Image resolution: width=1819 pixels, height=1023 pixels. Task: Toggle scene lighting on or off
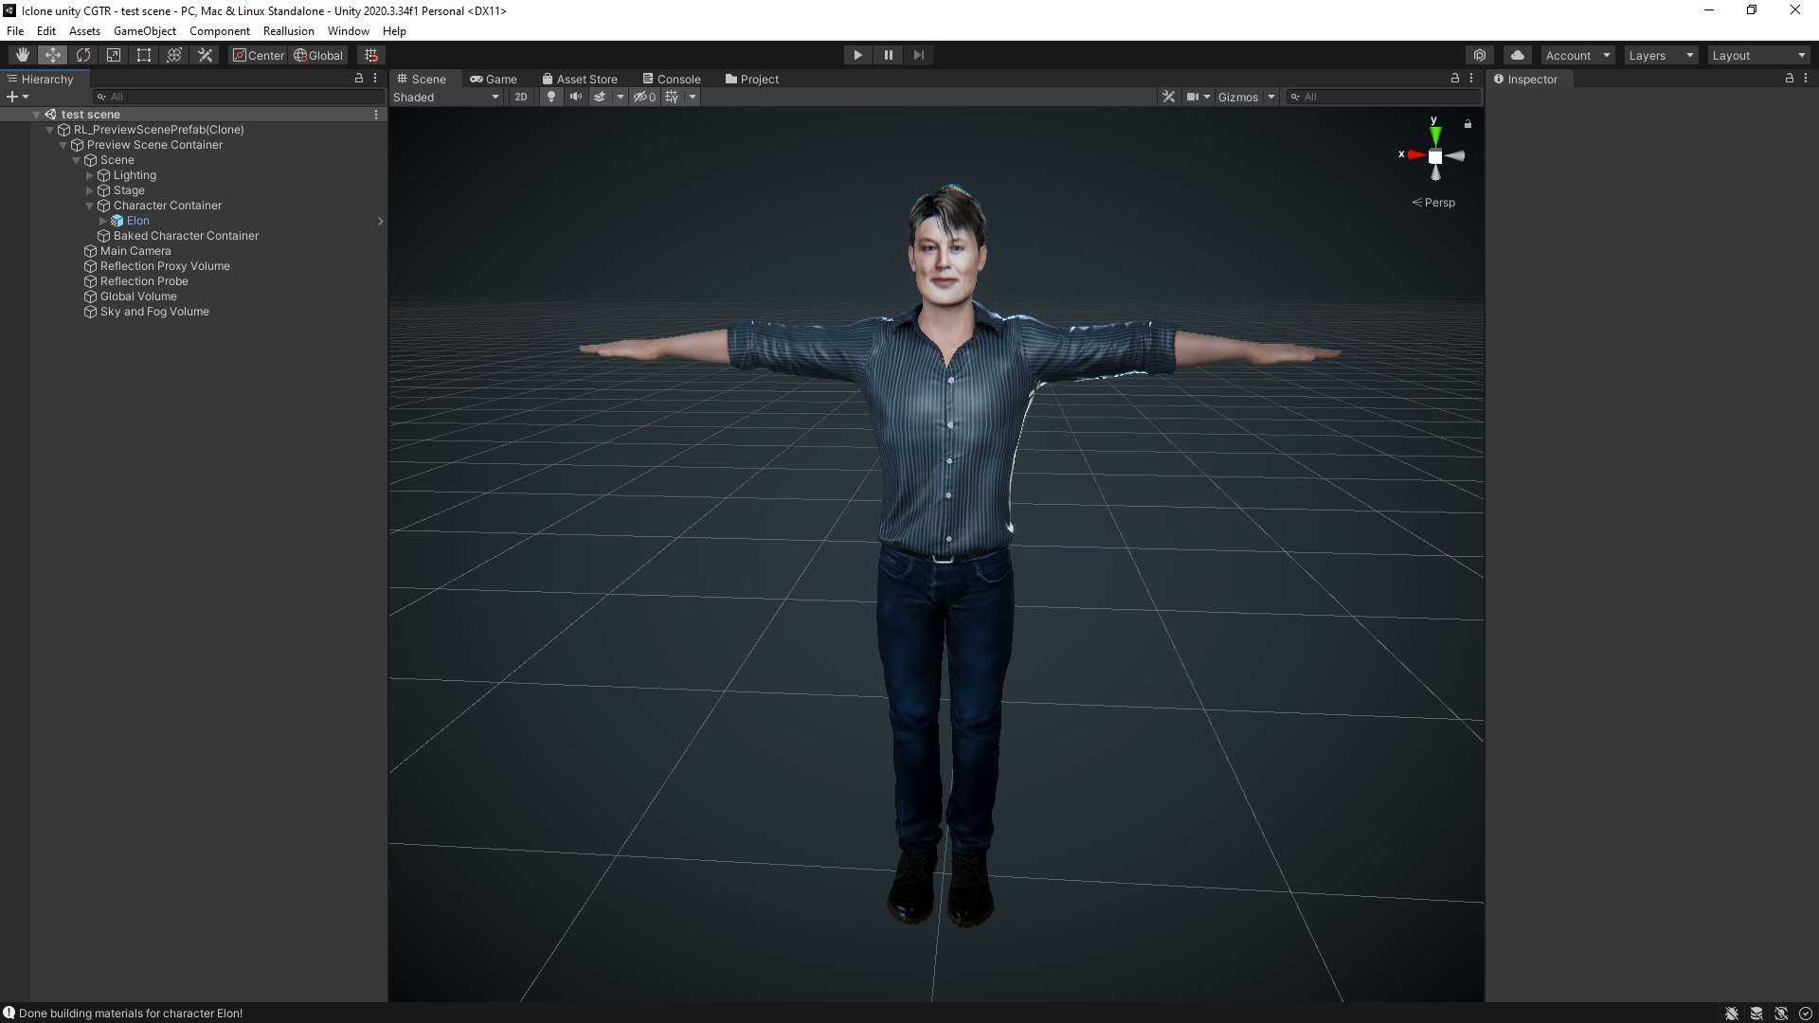click(x=550, y=97)
